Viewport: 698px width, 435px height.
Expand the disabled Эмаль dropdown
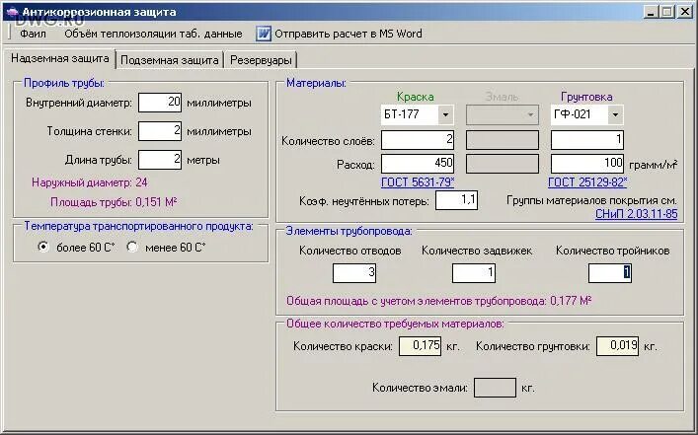point(530,114)
